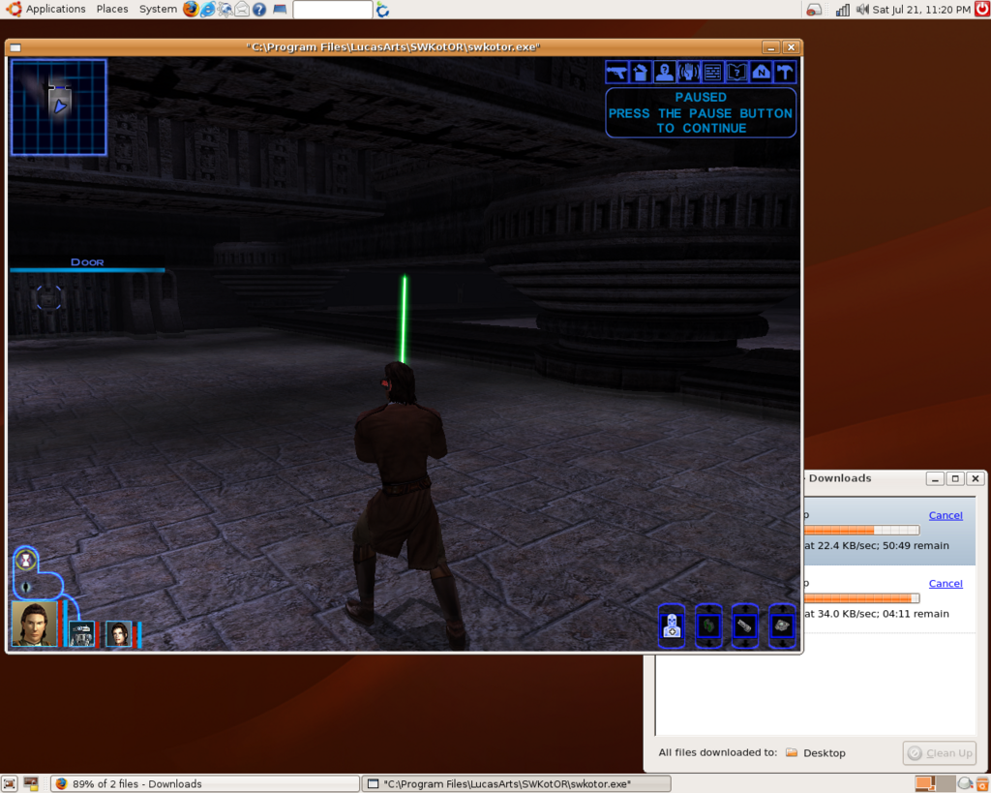
Task: Open the Equip screen blaster icon
Action: pyautogui.click(x=616, y=72)
